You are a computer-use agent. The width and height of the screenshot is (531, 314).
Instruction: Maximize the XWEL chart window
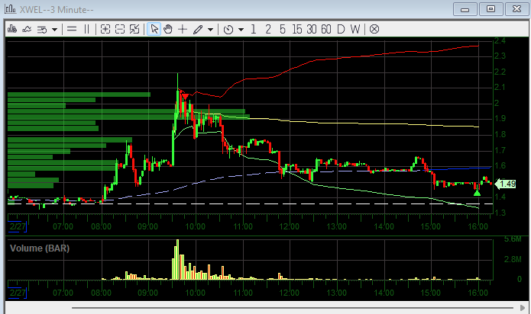tap(491, 9)
